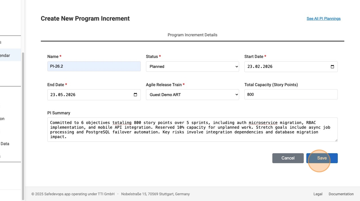
Task: Open the Status dropdown showing Planned
Action: tap(192, 66)
